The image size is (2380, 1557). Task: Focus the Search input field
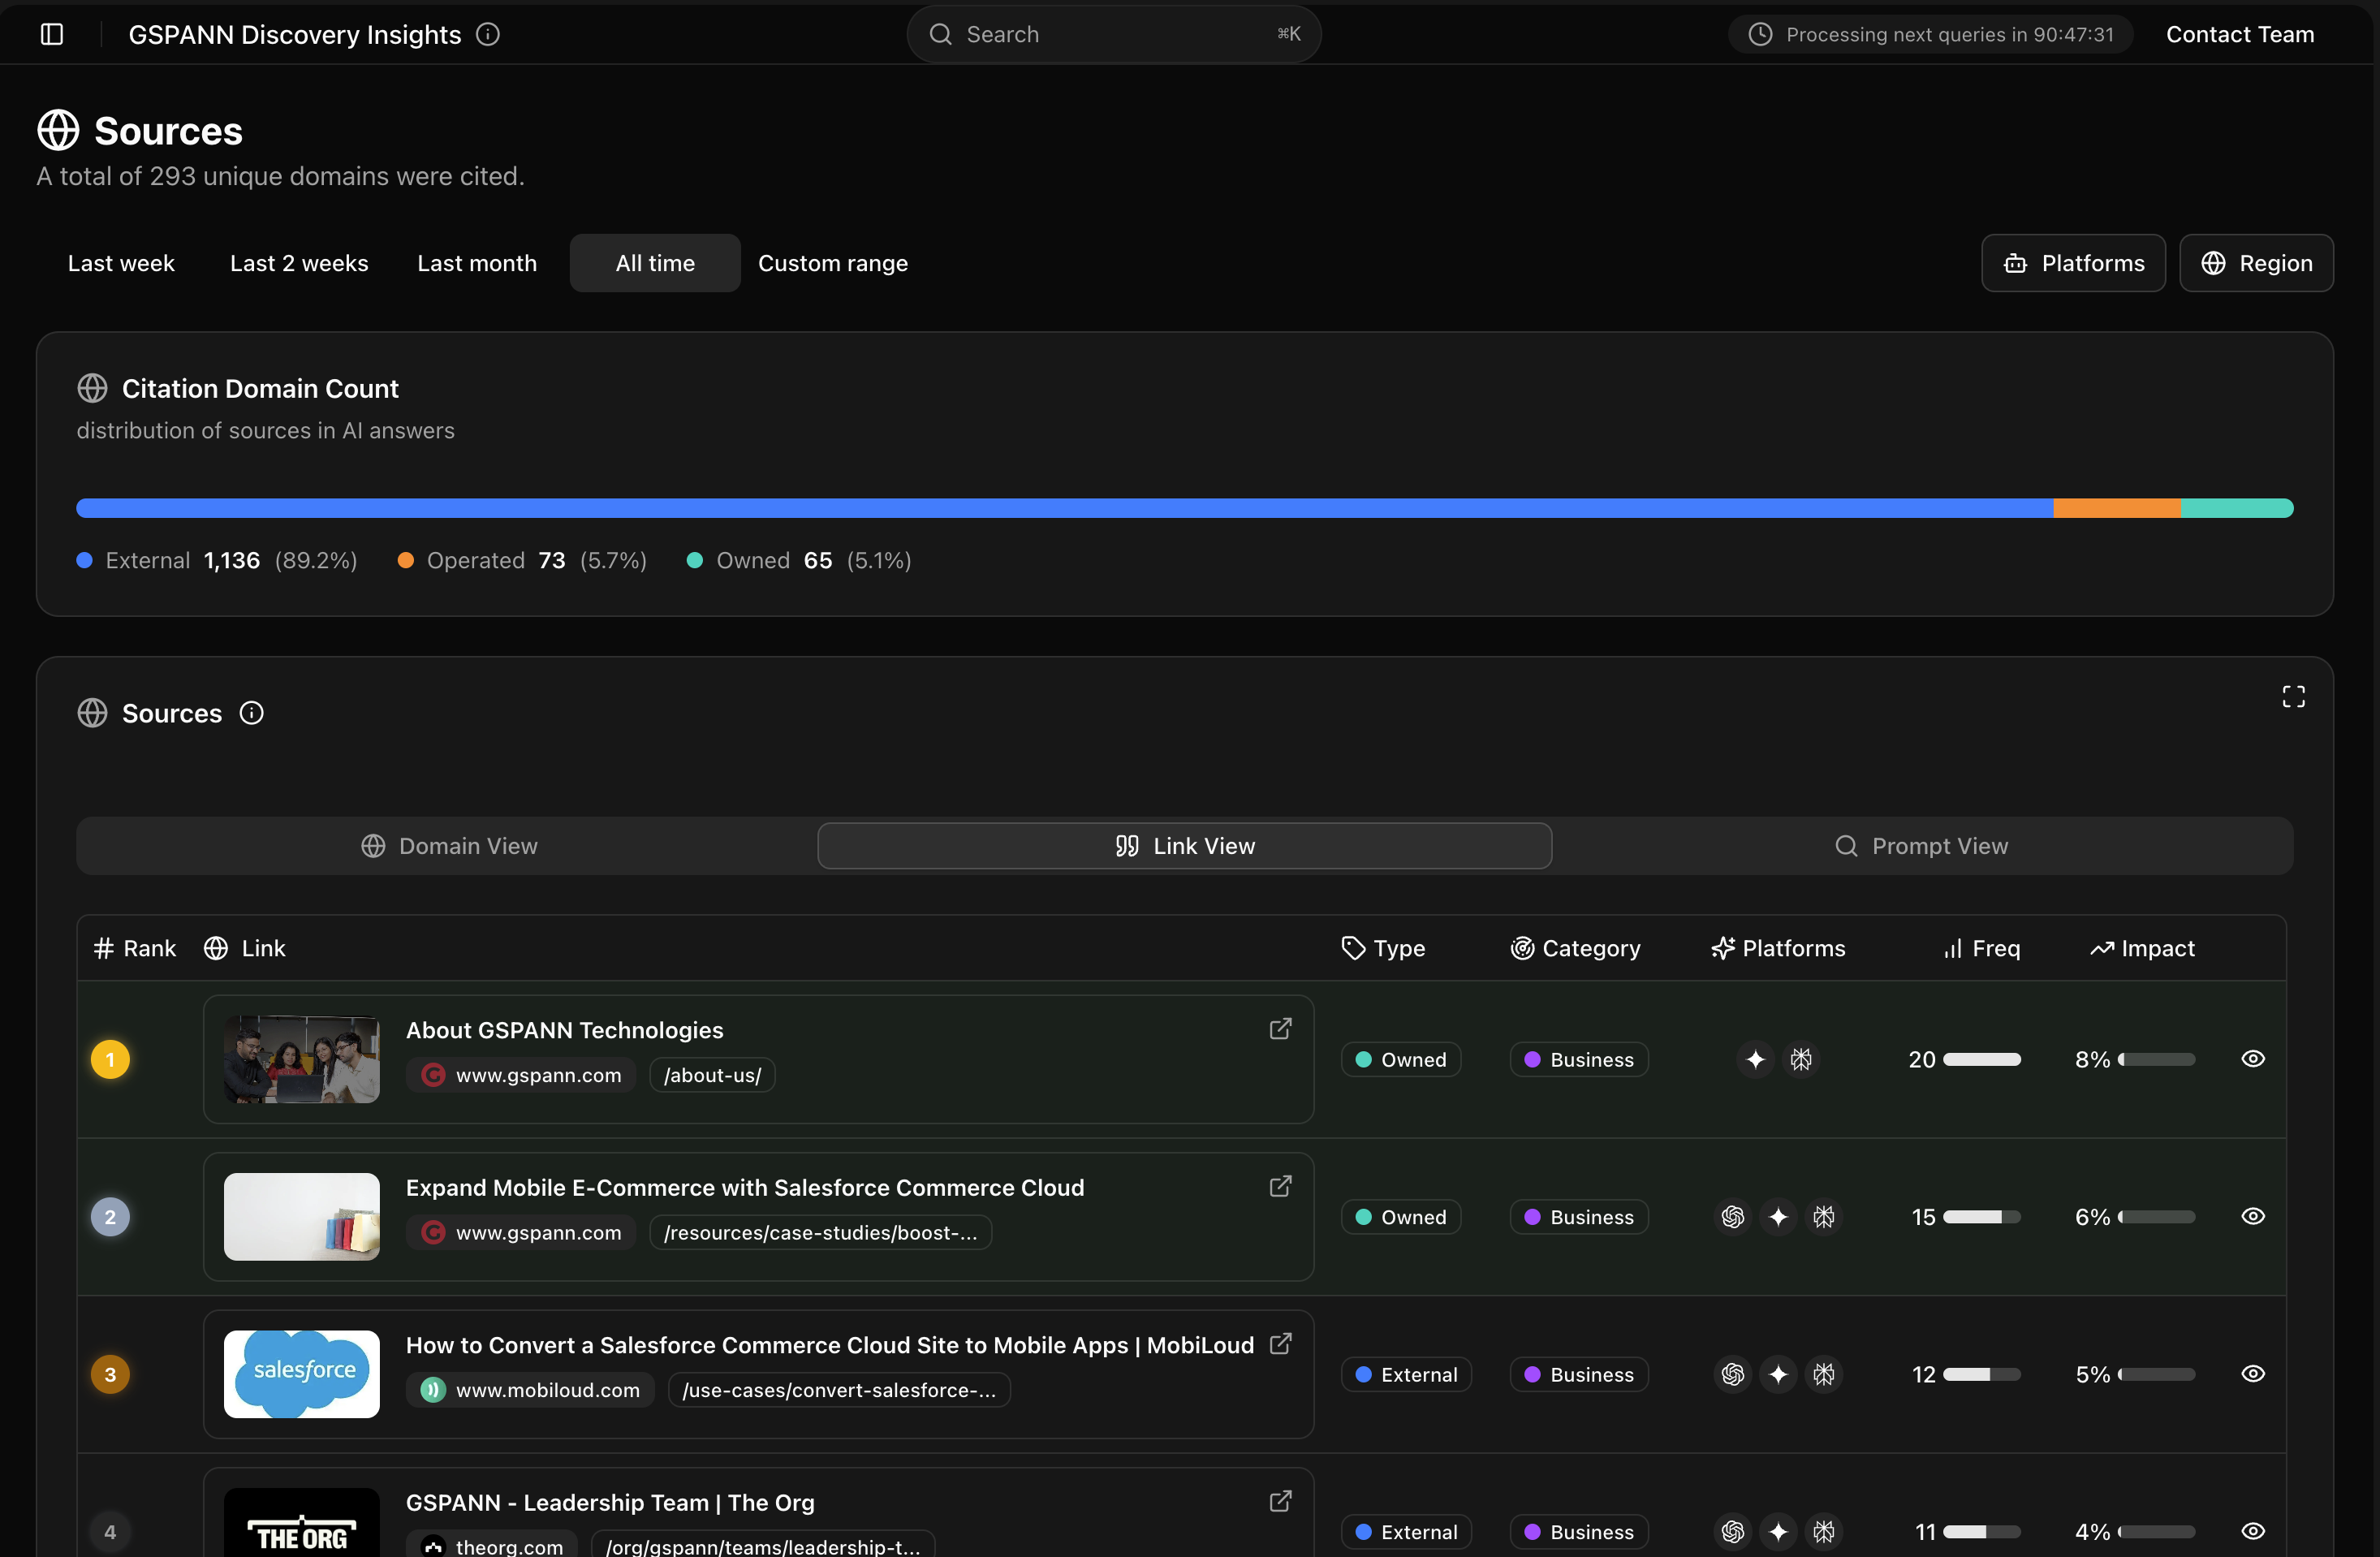(1114, 34)
